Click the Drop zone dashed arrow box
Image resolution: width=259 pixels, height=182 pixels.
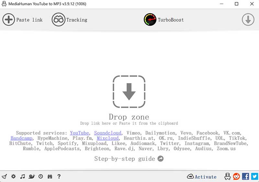click(x=129, y=91)
